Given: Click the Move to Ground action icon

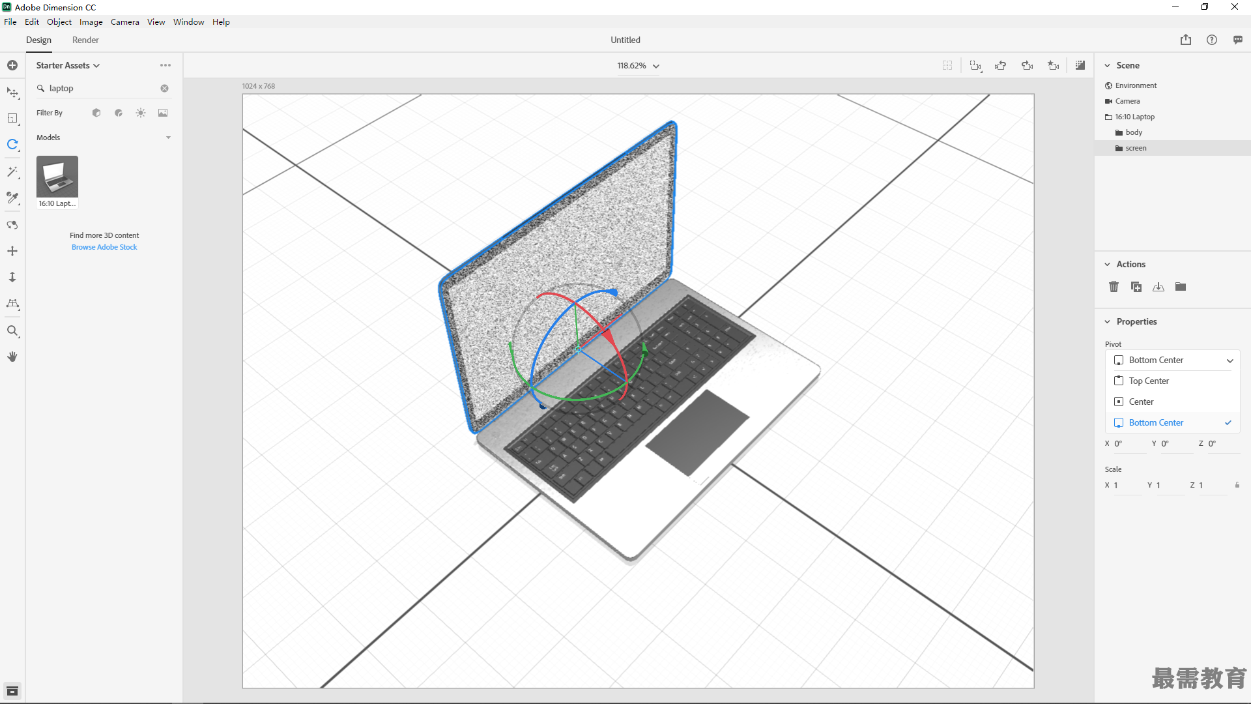Looking at the screenshot, I should 1158,287.
